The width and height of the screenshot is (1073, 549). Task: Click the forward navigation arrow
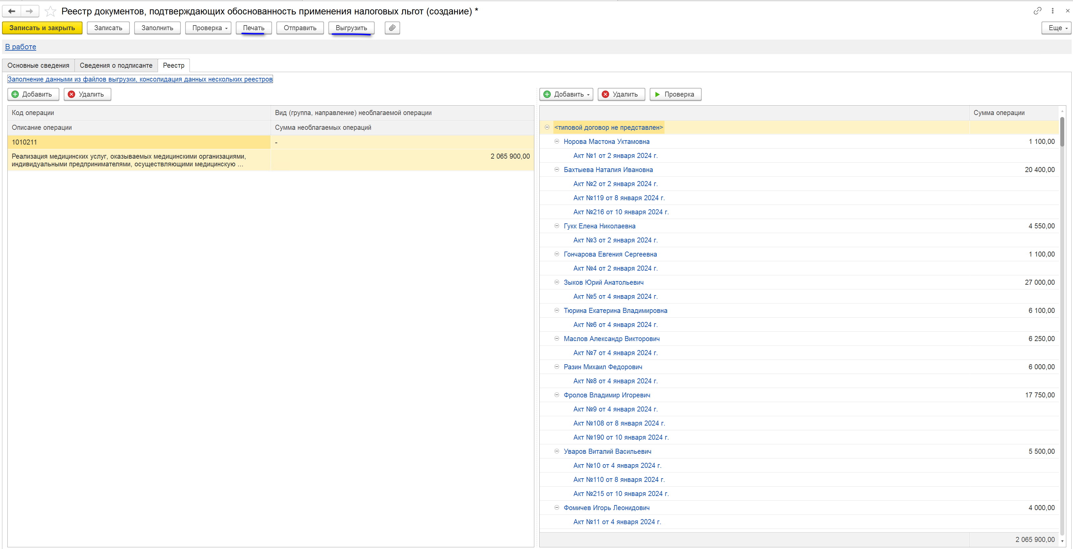tap(29, 11)
